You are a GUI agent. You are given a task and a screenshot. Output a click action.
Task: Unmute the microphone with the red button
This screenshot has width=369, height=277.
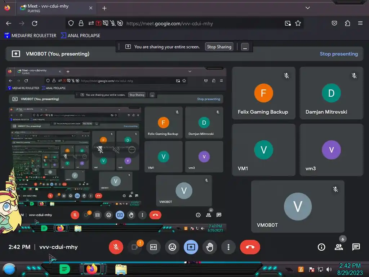pos(116,247)
